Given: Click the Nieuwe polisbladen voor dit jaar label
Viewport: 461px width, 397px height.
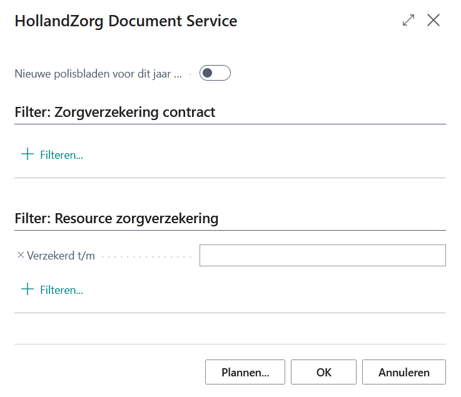Looking at the screenshot, I should [x=98, y=74].
